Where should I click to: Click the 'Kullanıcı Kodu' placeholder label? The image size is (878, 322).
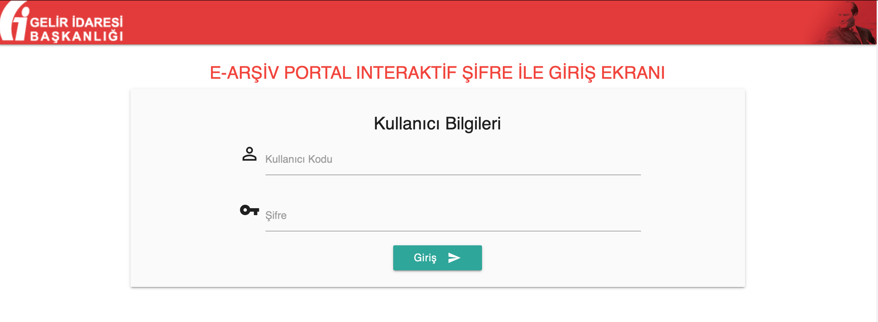click(299, 159)
